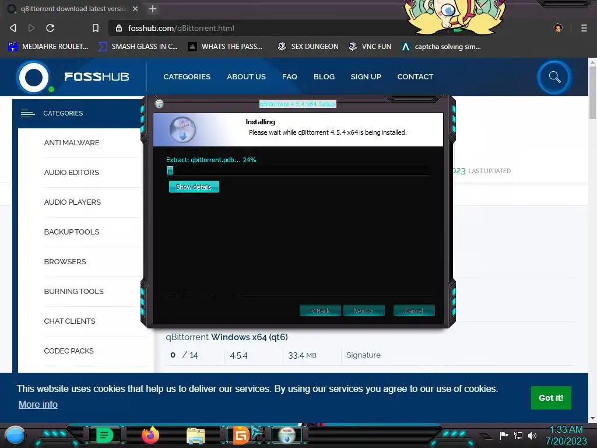Image resolution: width=597 pixels, height=448 pixels.
Task: Open the BACKUP TOOLS category
Action: tap(72, 232)
